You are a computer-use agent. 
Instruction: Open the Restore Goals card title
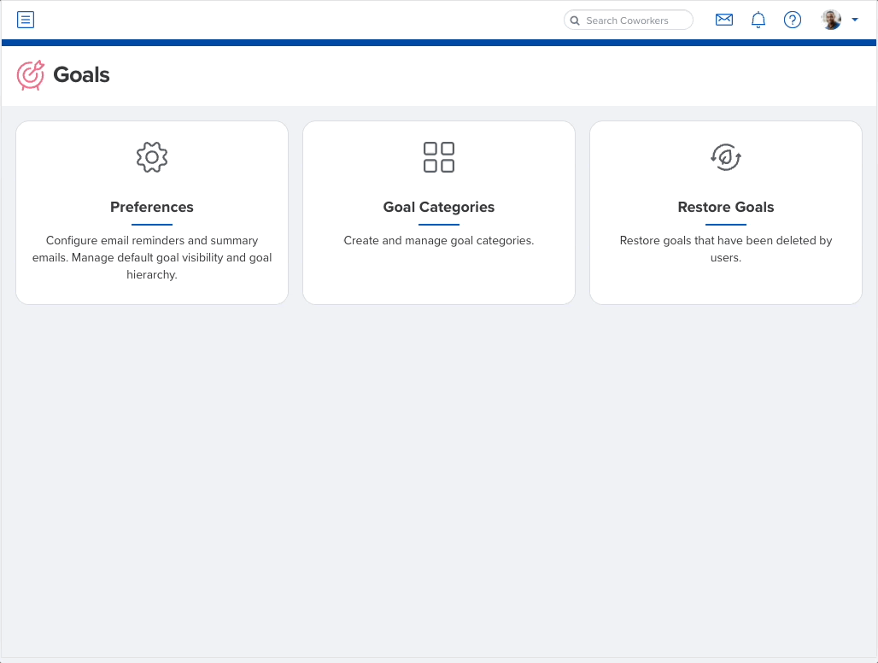726,207
